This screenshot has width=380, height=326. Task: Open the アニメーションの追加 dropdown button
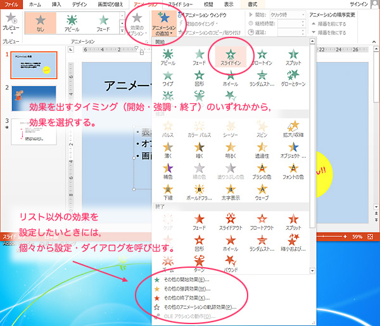tap(164, 23)
